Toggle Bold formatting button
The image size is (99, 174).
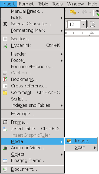(x=93, y=24)
